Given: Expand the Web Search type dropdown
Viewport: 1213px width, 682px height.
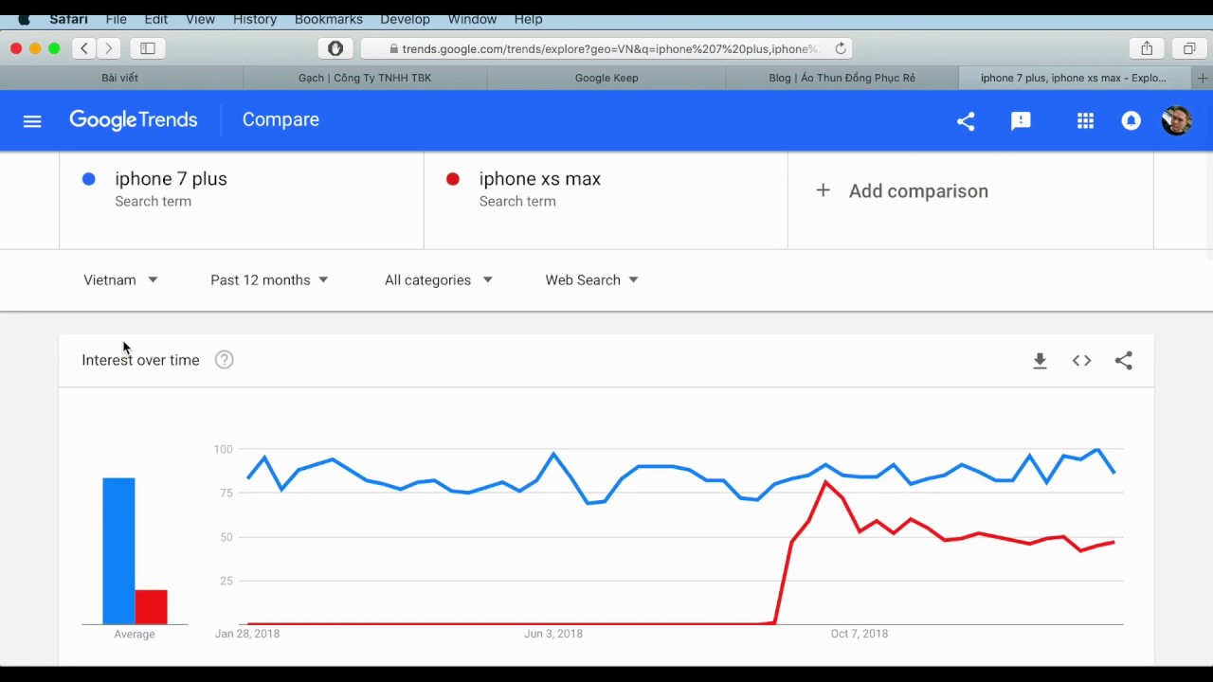Looking at the screenshot, I should point(591,280).
